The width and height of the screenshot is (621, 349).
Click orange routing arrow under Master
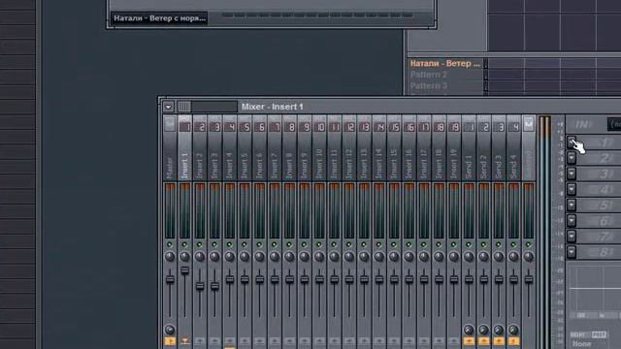(x=170, y=341)
